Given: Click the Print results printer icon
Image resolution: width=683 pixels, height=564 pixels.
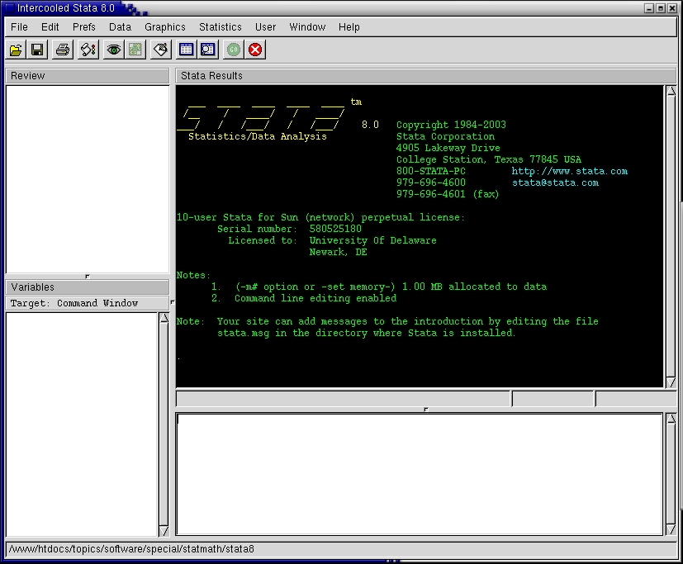Looking at the screenshot, I should coord(63,50).
